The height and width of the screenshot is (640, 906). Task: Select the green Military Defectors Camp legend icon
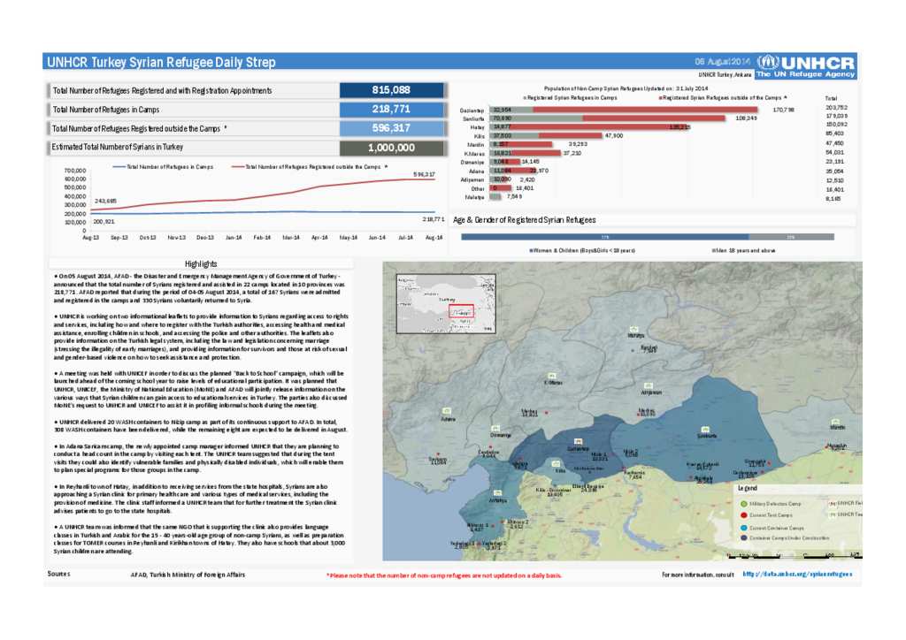coord(744,503)
